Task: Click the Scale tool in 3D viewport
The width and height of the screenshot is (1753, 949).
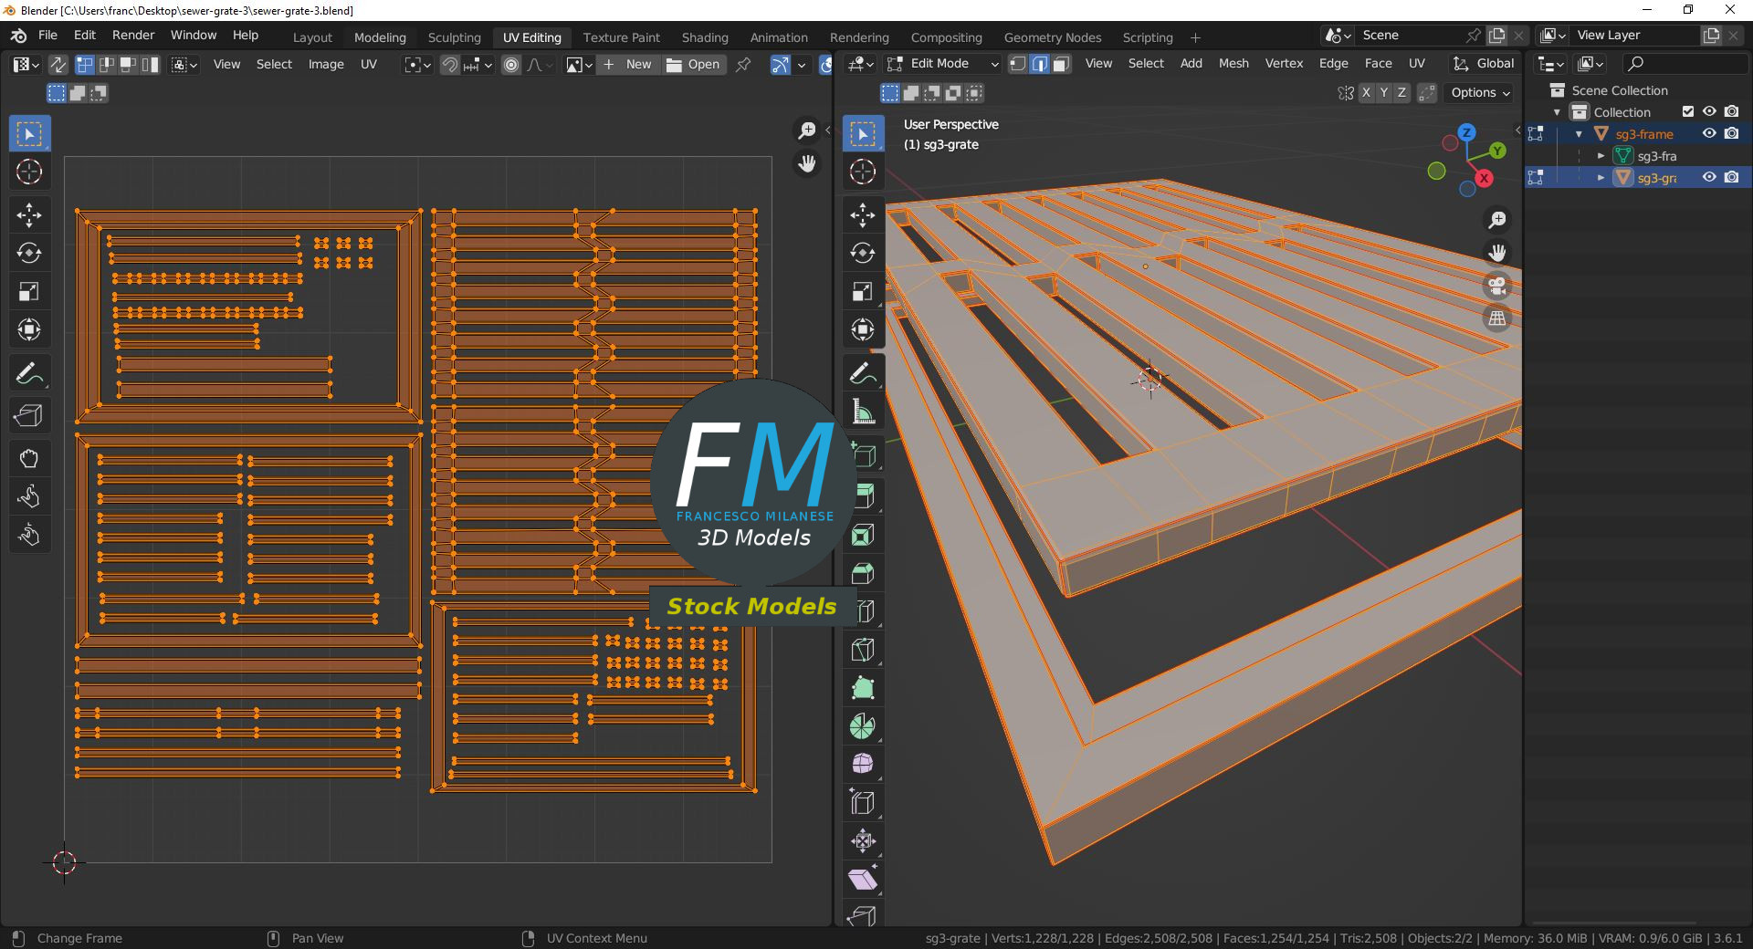Action: coord(863,292)
